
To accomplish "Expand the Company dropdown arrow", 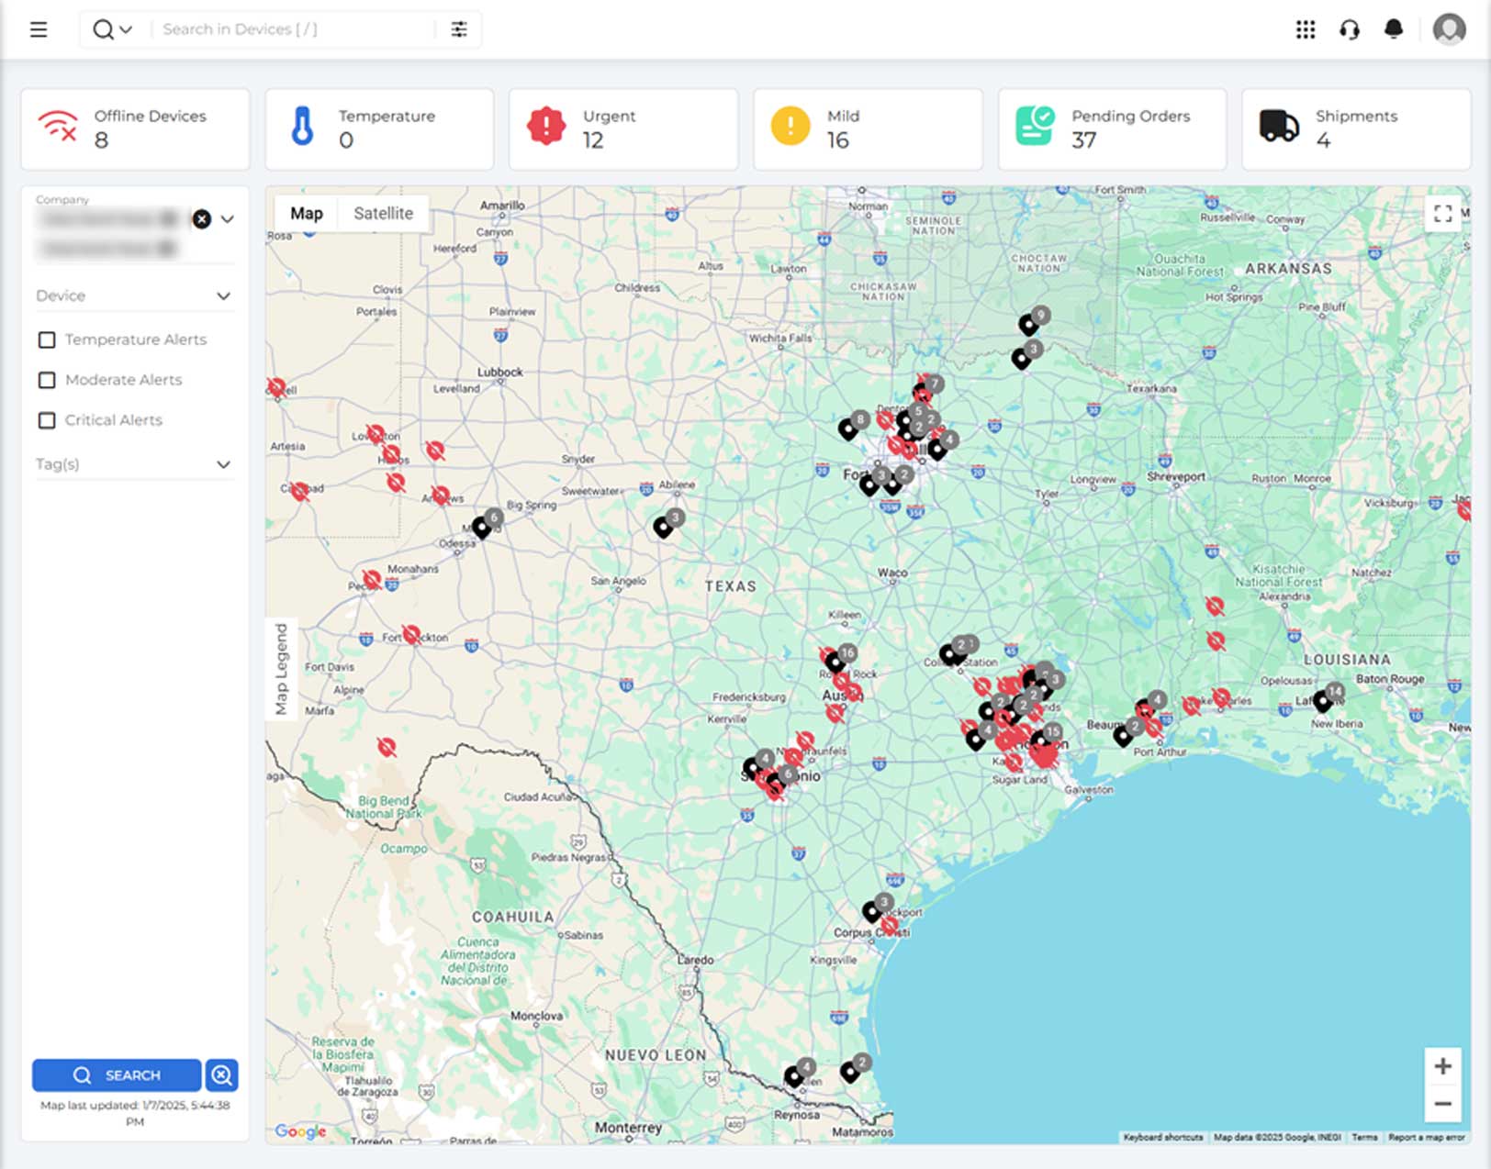I will point(227,218).
